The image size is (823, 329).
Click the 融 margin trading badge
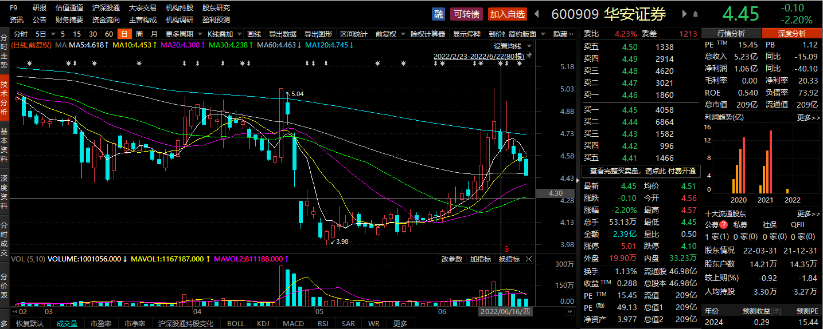click(x=439, y=14)
